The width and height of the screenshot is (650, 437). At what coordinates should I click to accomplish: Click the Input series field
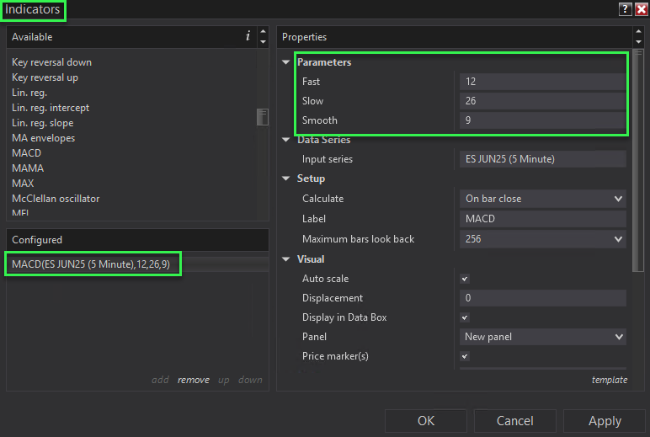pyautogui.click(x=542, y=159)
